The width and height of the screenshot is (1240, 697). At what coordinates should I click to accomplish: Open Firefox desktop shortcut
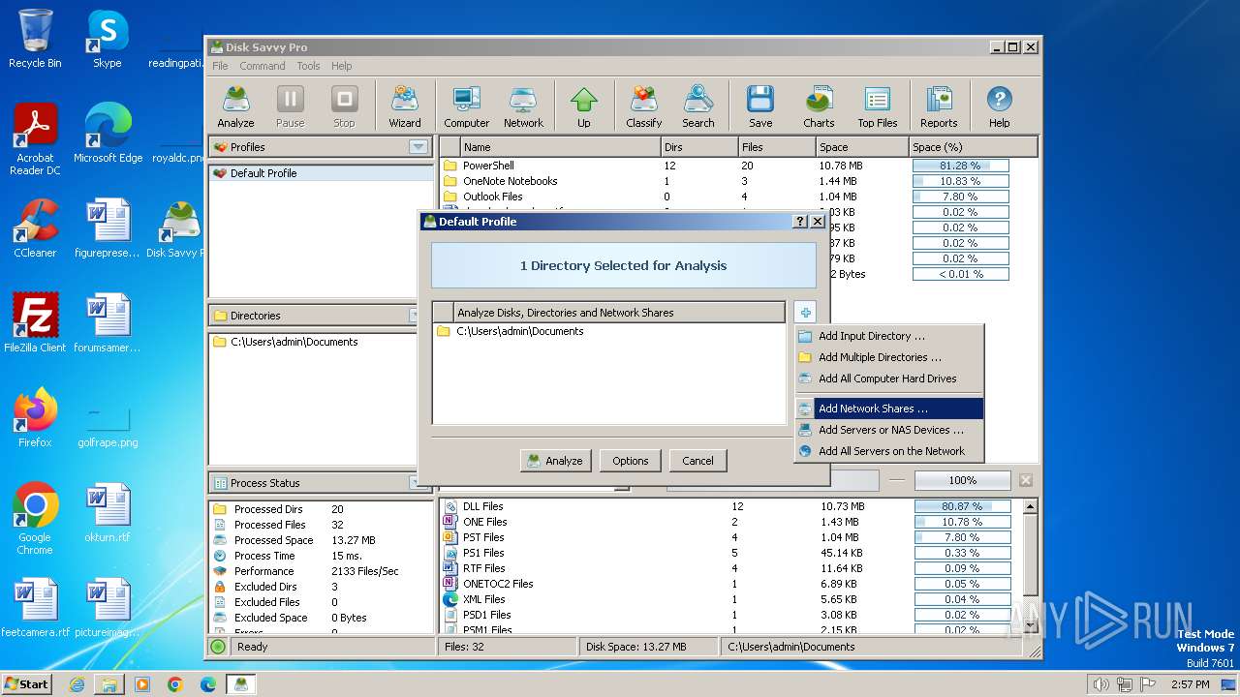coord(35,417)
